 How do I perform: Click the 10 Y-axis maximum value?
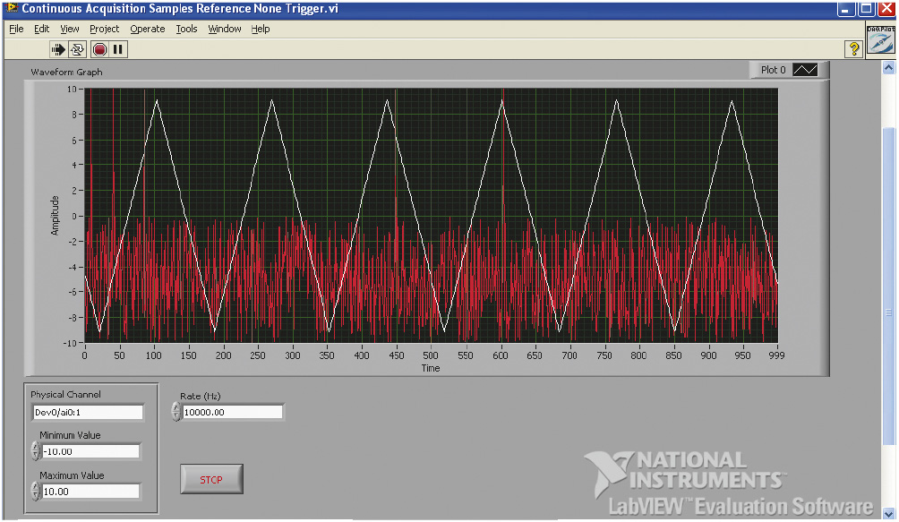coord(72,89)
